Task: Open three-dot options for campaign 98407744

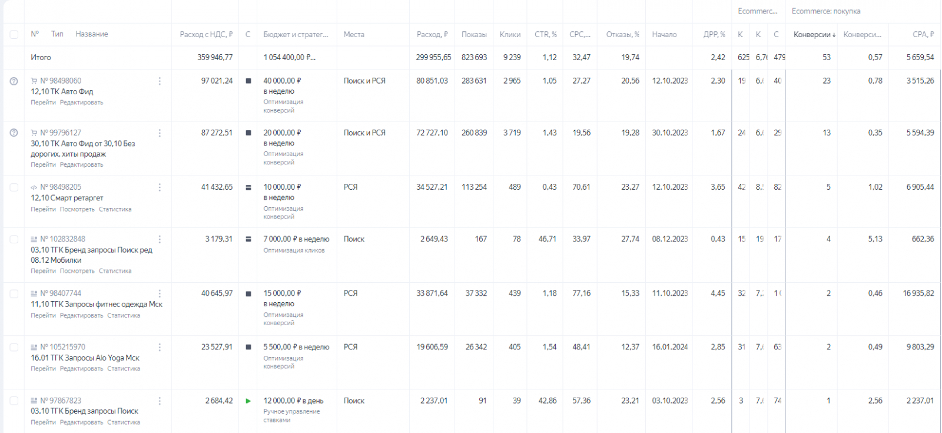Action: click(x=160, y=293)
